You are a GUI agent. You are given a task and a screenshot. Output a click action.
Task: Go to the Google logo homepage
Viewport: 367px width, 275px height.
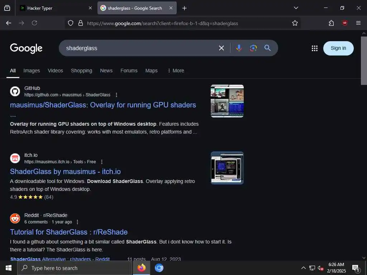click(26, 48)
